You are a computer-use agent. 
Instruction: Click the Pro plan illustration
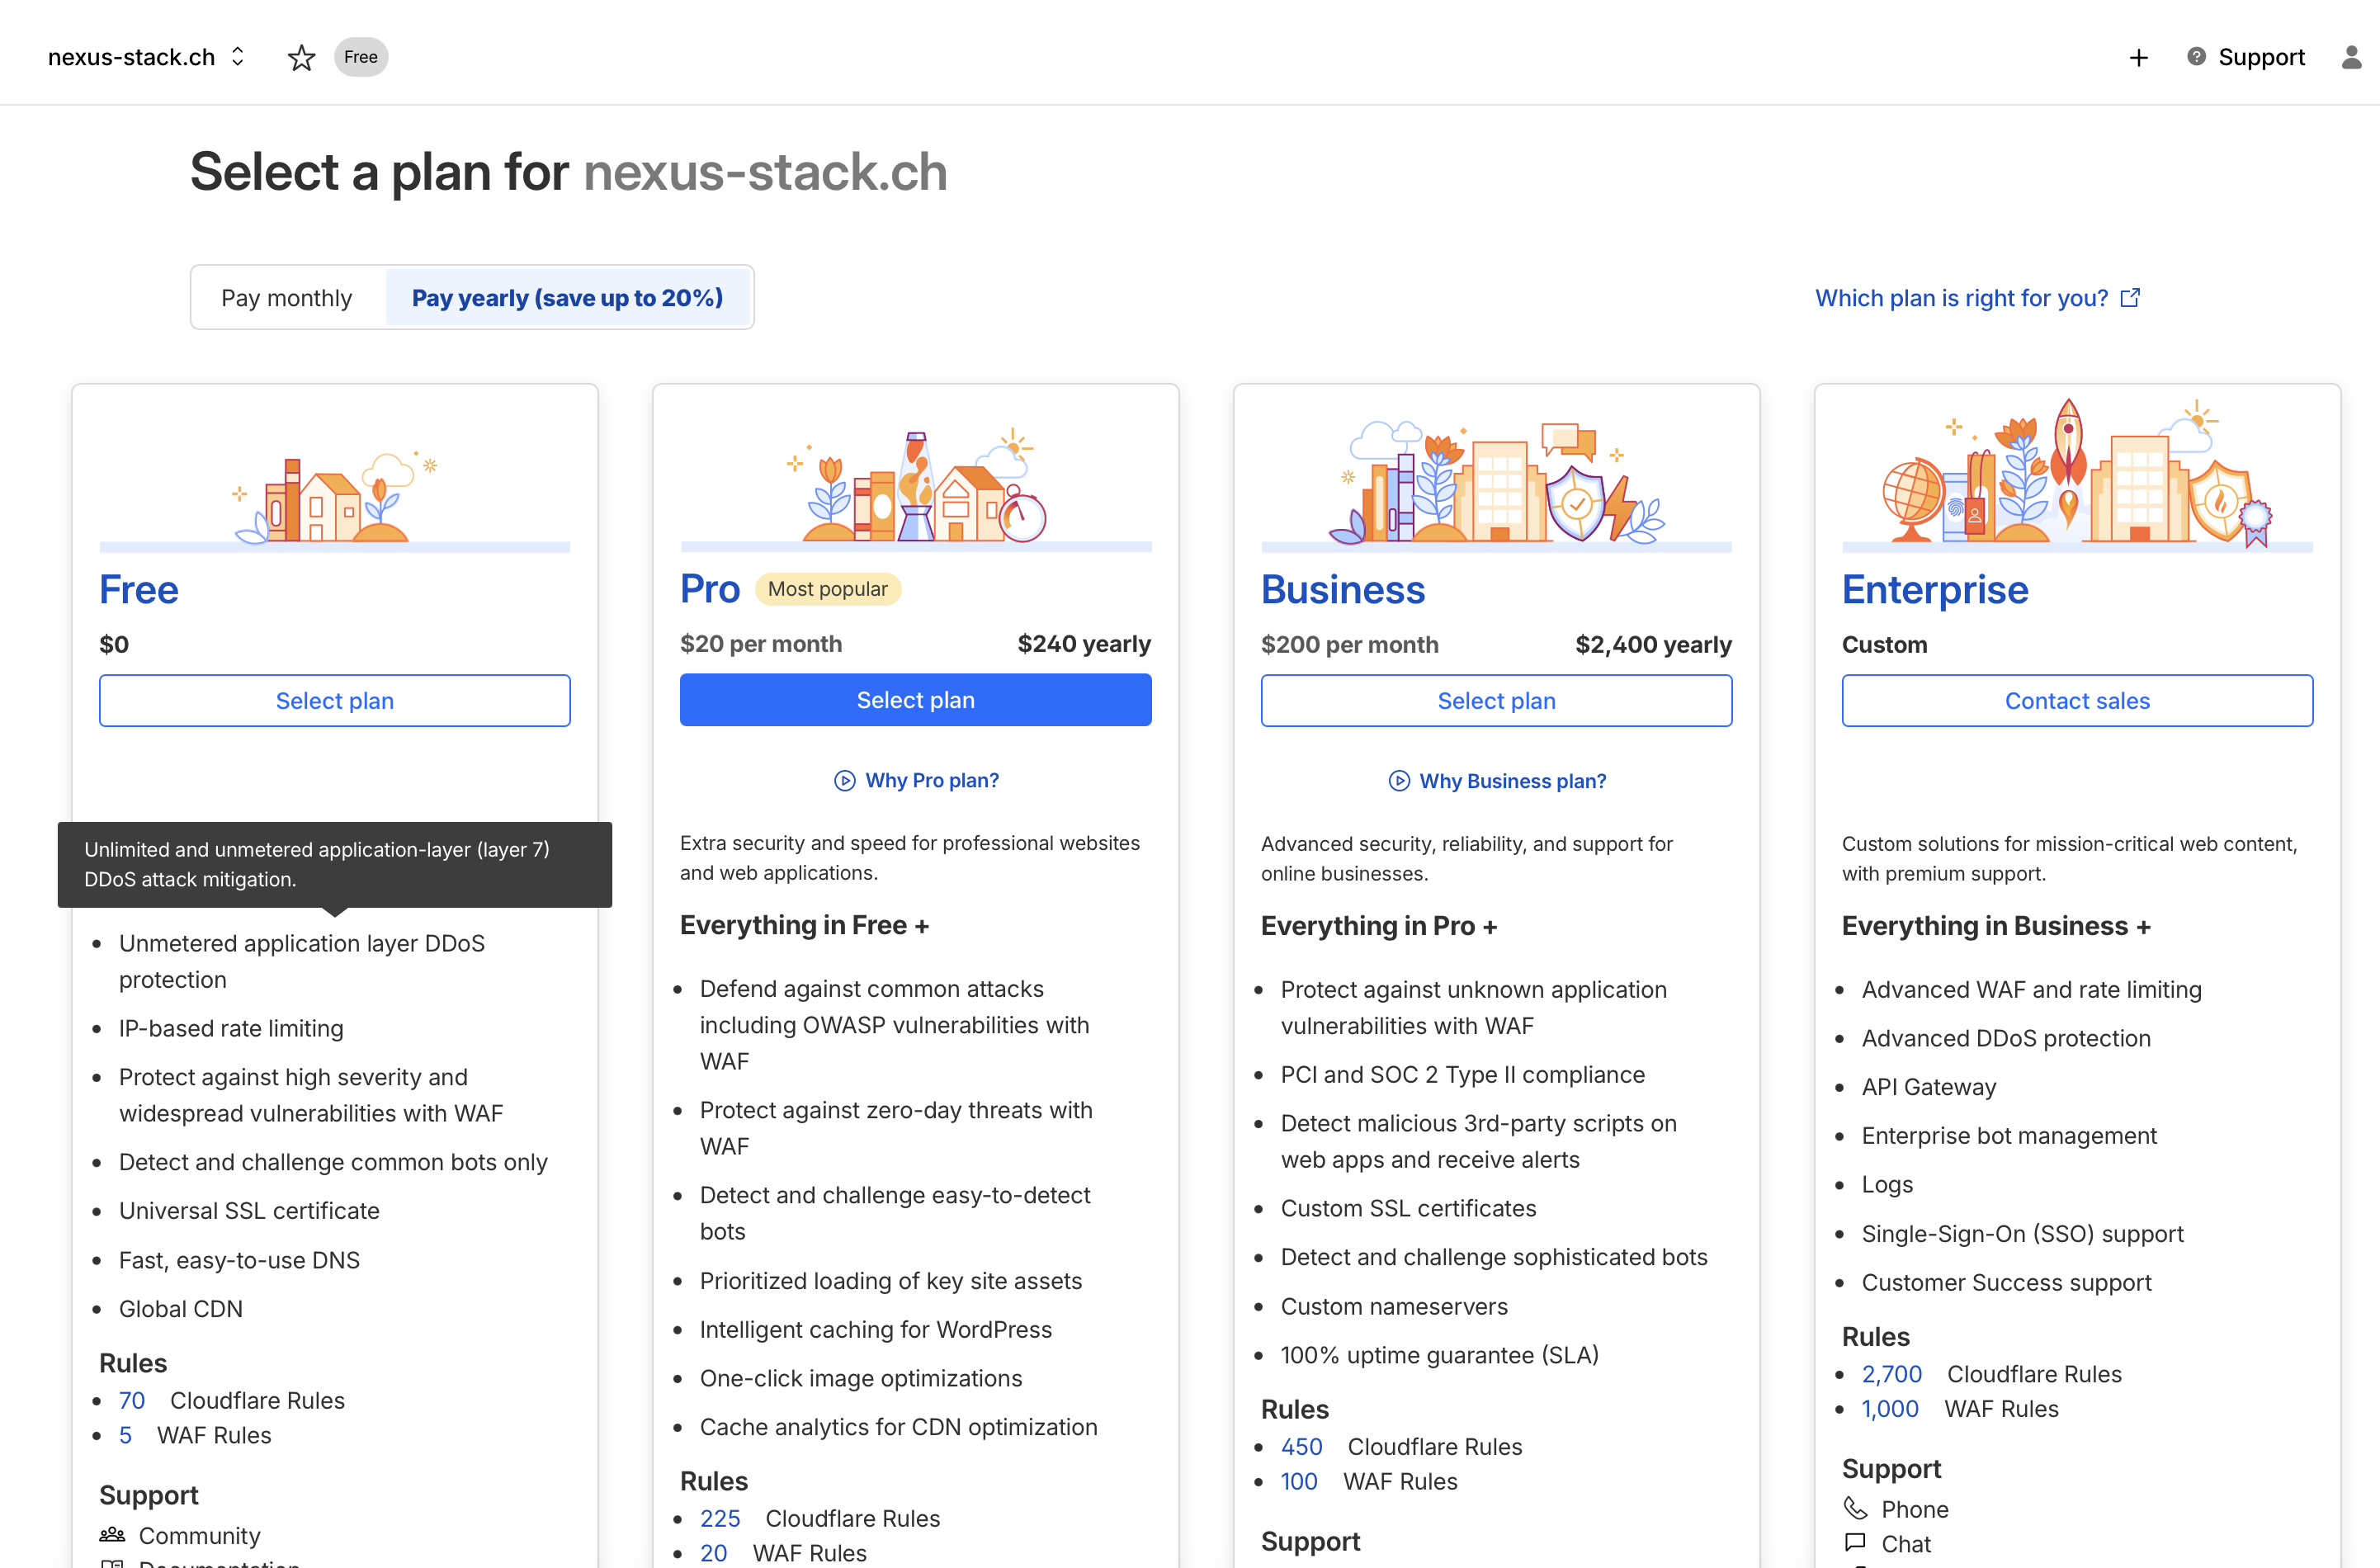(915, 487)
